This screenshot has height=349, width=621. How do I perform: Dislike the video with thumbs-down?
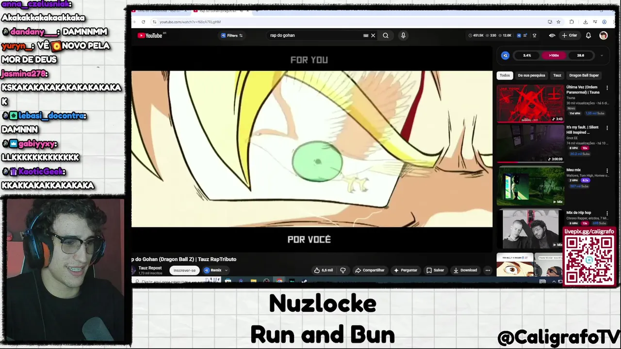coord(343,270)
